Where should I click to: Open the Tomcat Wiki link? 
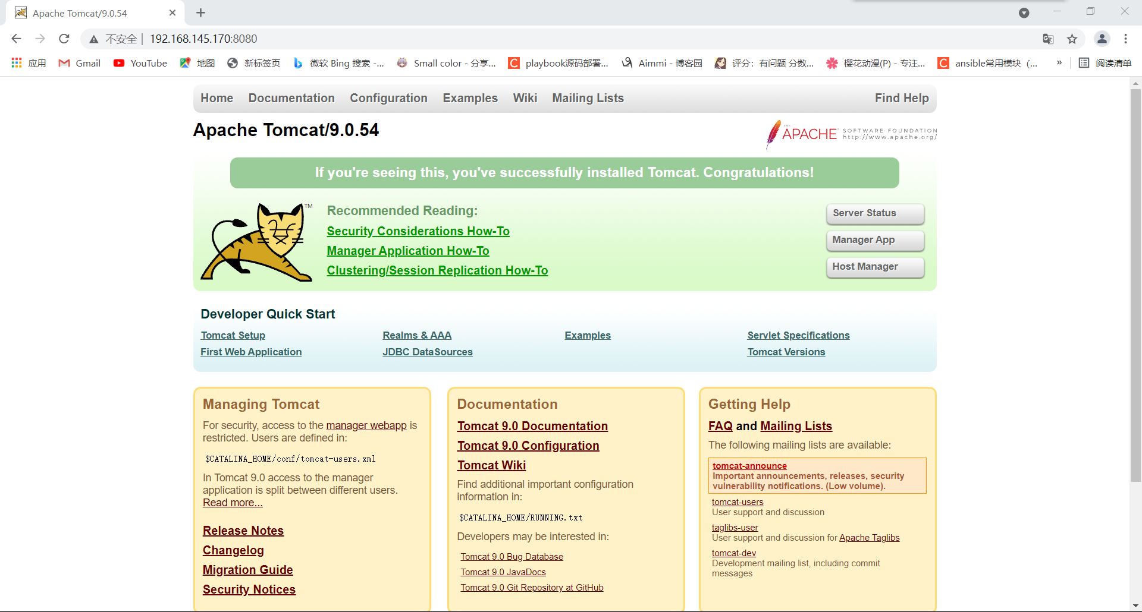[x=491, y=465]
